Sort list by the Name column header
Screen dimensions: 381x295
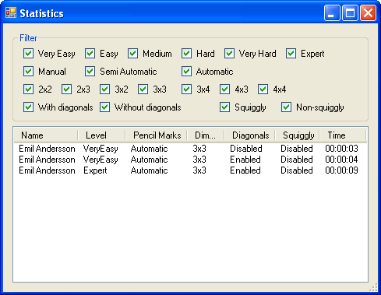46,135
